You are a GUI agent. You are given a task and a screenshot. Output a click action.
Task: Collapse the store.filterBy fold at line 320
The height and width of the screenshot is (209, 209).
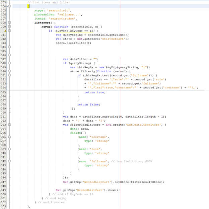[x=9, y=71]
